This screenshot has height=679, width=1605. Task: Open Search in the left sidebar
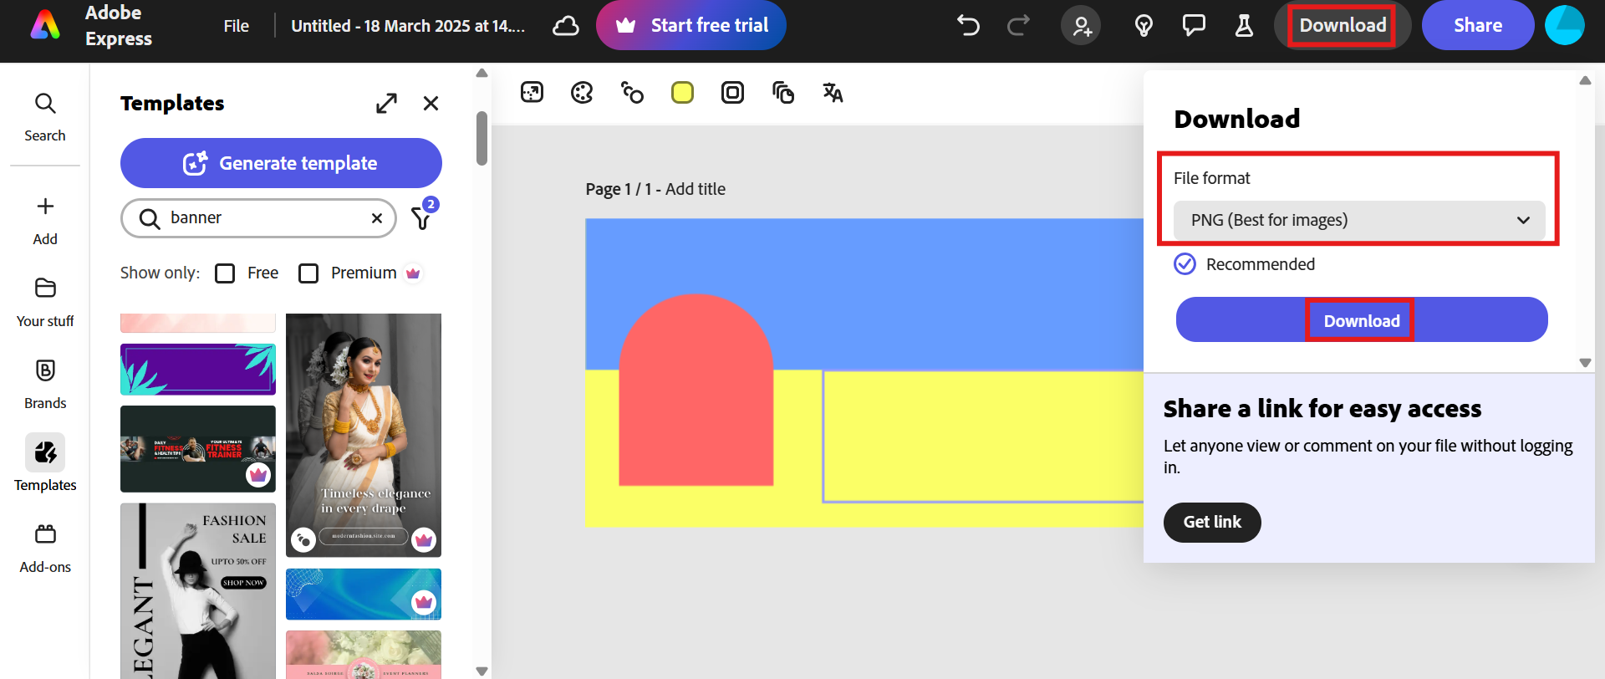pyautogui.click(x=45, y=117)
